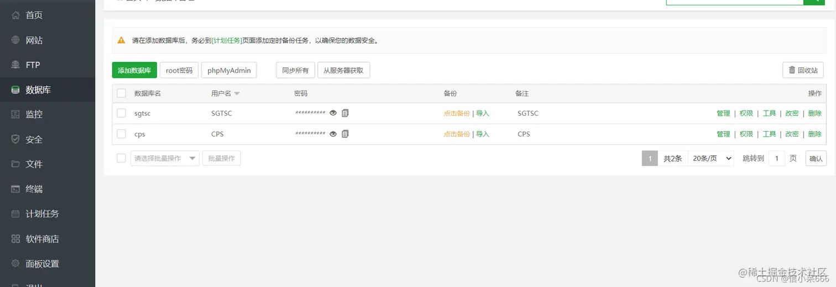The height and width of the screenshot is (287, 836).
Task: Open FTP in the sidebar menu
Action: (33, 65)
